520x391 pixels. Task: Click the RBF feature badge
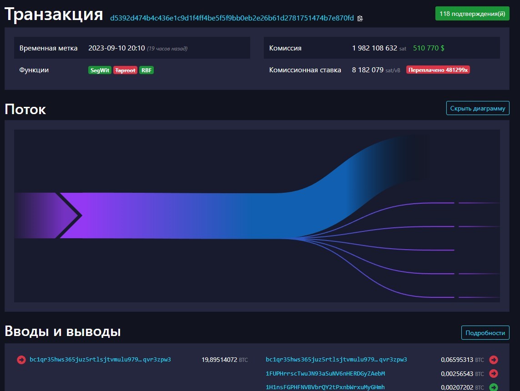(146, 70)
